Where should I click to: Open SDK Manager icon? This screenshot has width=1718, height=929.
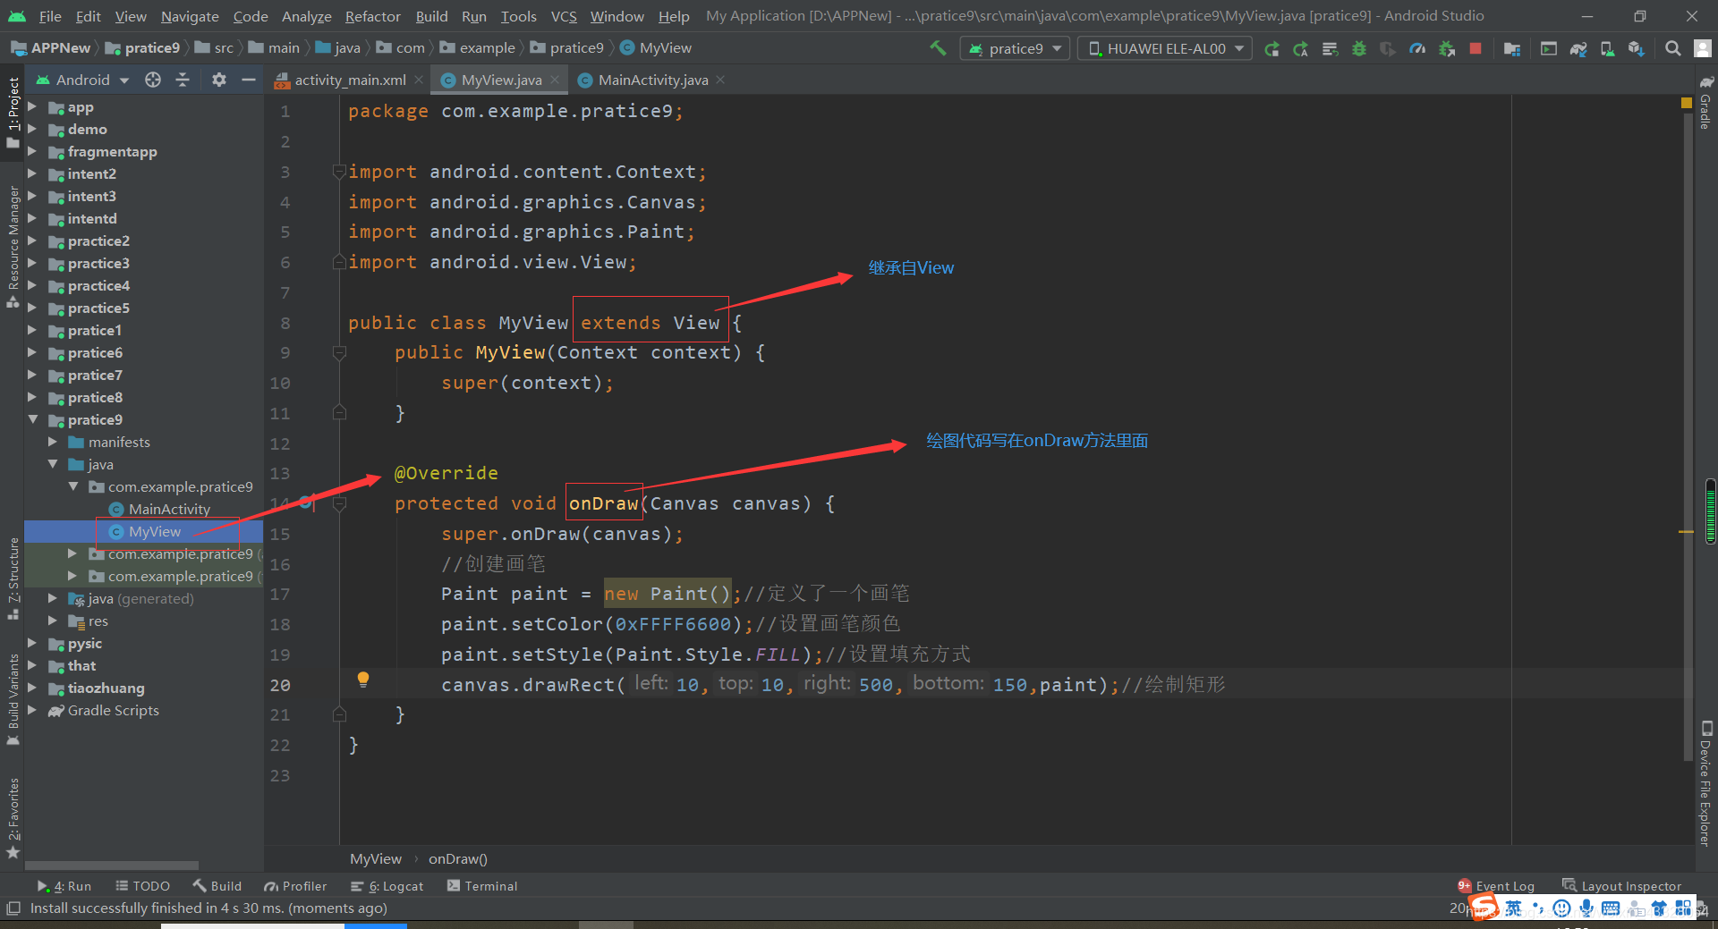point(1637,48)
